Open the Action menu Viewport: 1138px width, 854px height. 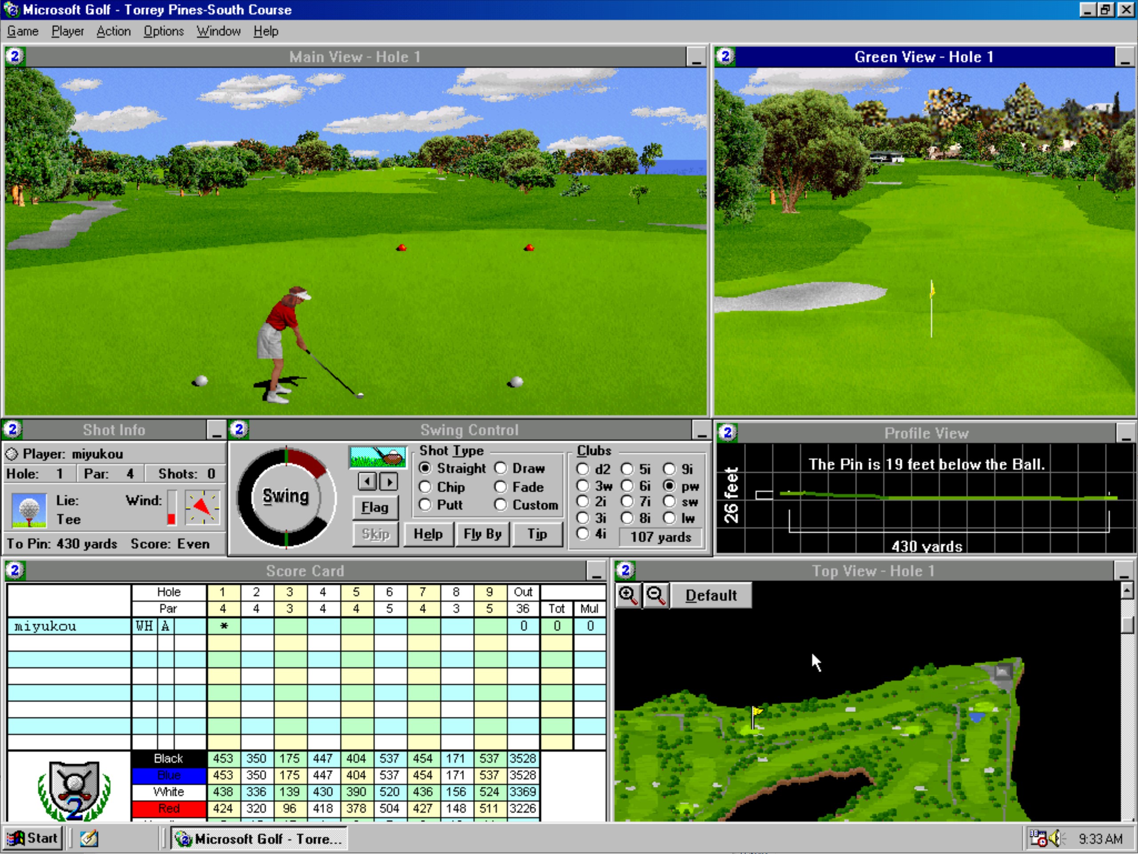114,31
